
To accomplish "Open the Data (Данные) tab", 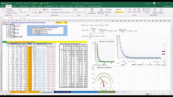I will pos(41,6).
